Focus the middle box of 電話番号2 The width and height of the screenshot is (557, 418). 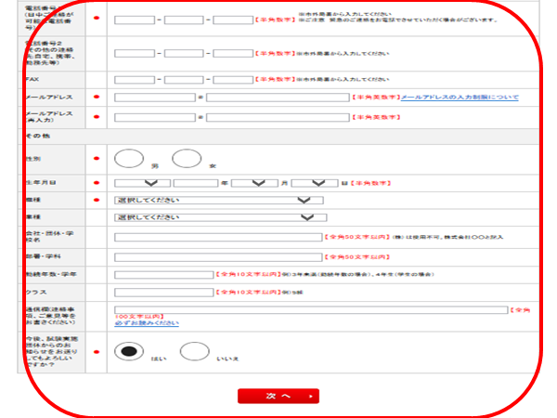point(184,53)
